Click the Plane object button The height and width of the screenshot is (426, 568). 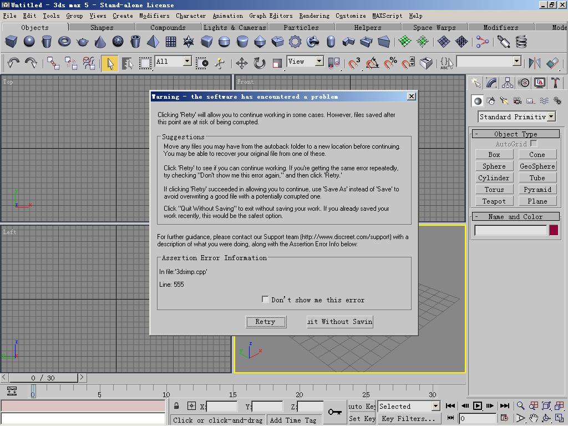point(537,201)
